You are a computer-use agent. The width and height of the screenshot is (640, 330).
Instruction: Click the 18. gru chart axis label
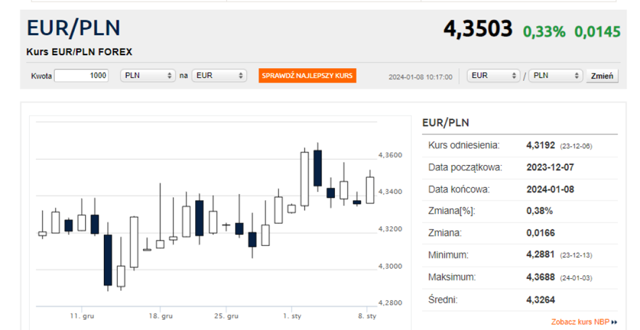161,316
